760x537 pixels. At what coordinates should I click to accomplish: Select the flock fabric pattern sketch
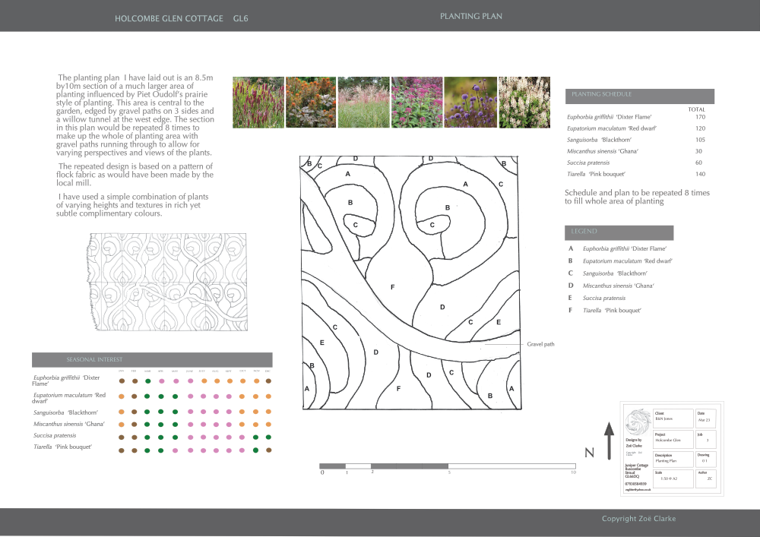click(x=169, y=283)
